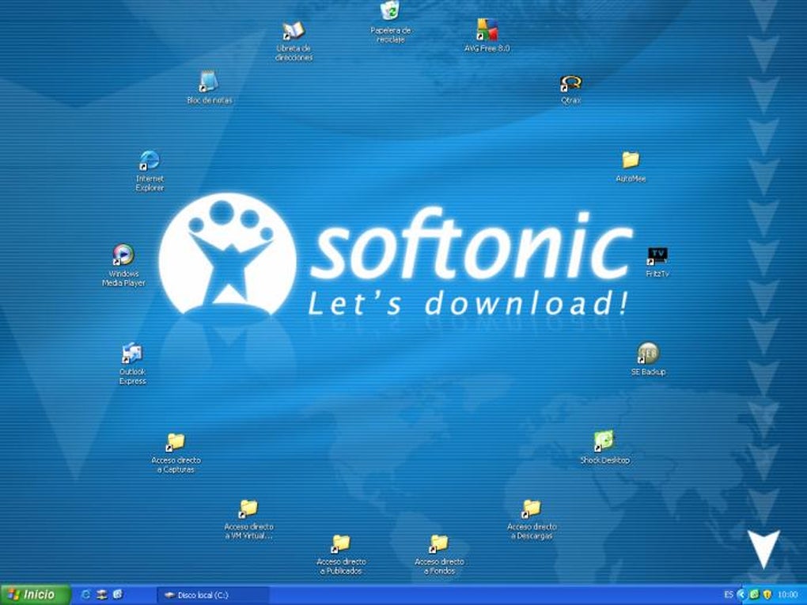This screenshot has width=807, height=605.
Task: Open the Inicio start menu
Action: 35,595
